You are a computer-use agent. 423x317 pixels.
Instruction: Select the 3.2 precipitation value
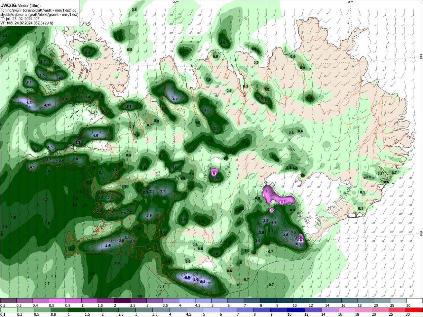point(78,142)
